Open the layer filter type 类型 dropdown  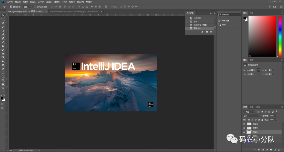[249, 112]
